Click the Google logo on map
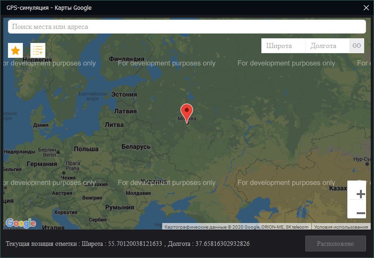374x258 pixels. 21,223
